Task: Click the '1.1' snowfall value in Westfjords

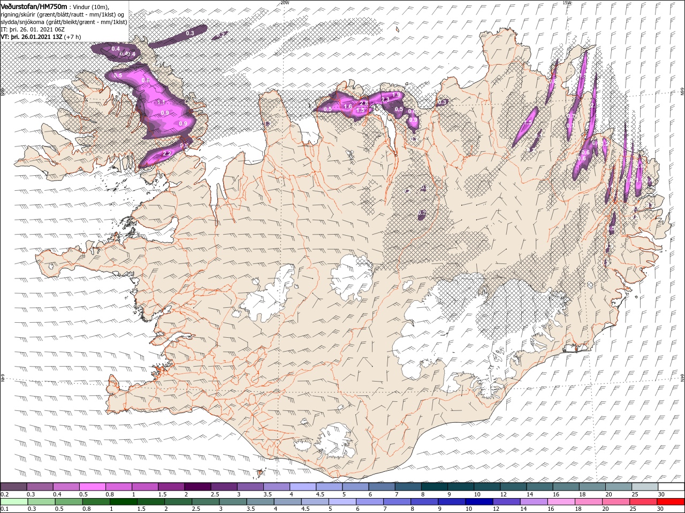Action: tap(161, 102)
